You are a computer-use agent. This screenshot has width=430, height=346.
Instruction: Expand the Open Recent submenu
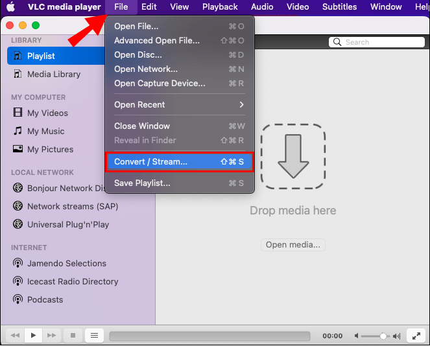[180, 105]
